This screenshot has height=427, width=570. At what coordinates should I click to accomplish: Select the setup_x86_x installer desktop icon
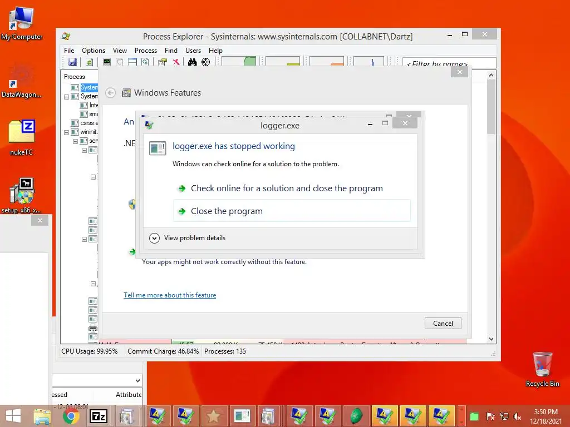click(21, 195)
